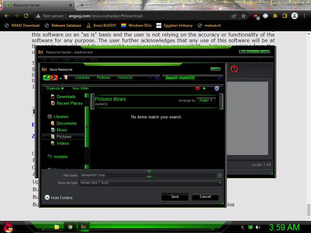Image resolution: width=311 pixels, height=233 pixels.
Task: Go forward using the orange forward arrow
Action: (54, 78)
